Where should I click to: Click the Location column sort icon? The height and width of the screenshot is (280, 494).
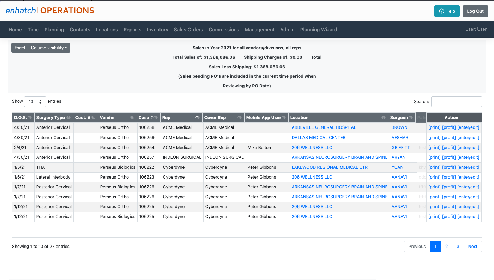click(x=383, y=117)
